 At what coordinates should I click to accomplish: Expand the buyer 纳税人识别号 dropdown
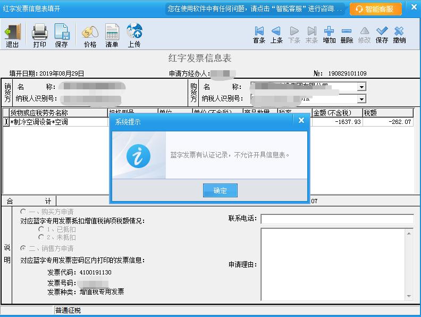(361, 99)
